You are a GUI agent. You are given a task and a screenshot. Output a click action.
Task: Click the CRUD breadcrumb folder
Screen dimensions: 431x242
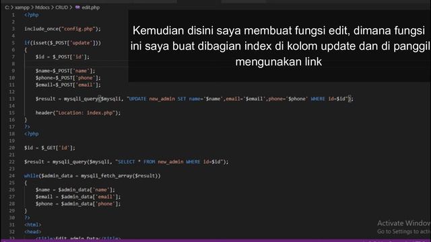tap(61, 7)
